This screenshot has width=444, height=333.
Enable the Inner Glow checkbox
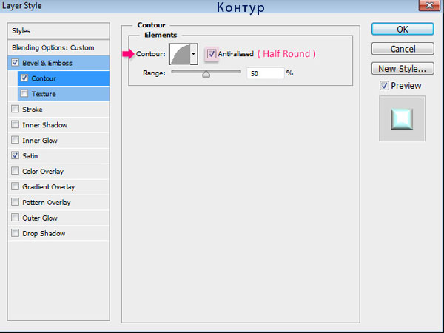16,140
